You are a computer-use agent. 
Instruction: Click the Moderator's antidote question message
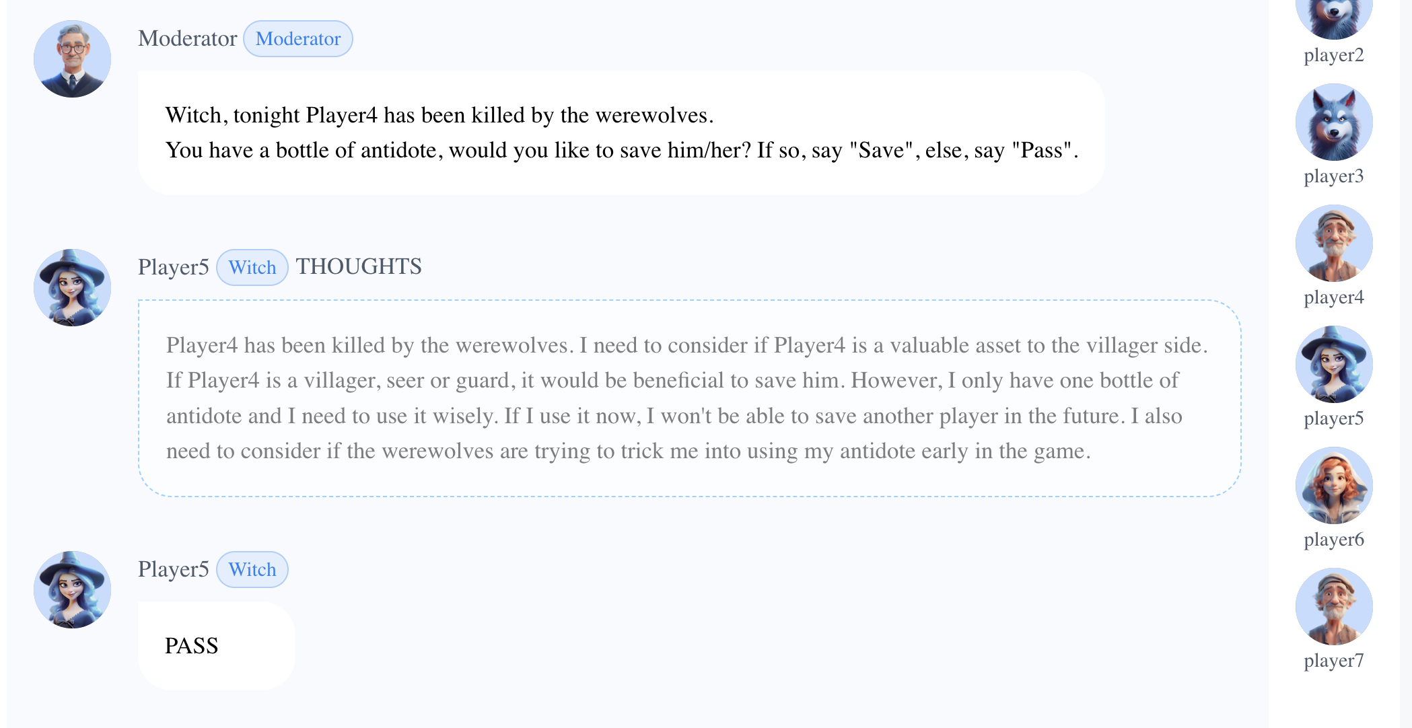point(621,133)
